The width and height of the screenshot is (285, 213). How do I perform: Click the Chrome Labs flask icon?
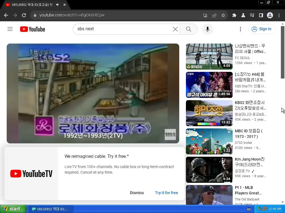pos(243,15)
